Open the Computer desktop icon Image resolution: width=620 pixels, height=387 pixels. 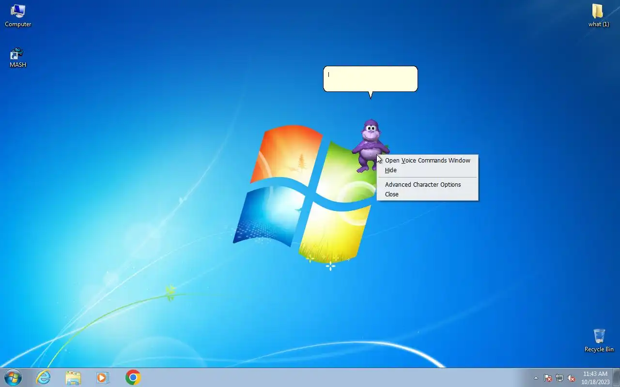18,15
